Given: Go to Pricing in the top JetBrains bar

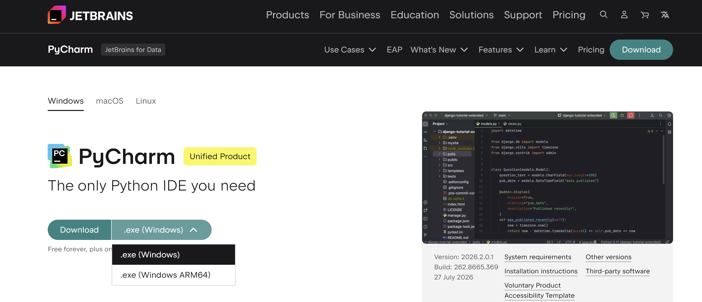Looking at the screenshot, I should pos(569,15).
